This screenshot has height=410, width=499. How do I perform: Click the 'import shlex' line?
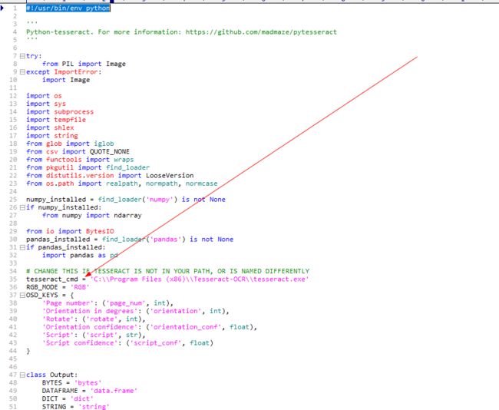50,127
